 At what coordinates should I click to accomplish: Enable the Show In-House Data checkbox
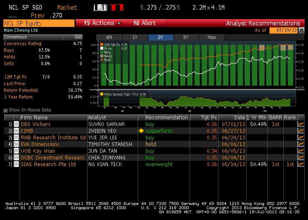click(x=5, y=110)
